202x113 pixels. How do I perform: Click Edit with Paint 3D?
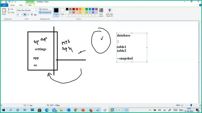(110, 13)
